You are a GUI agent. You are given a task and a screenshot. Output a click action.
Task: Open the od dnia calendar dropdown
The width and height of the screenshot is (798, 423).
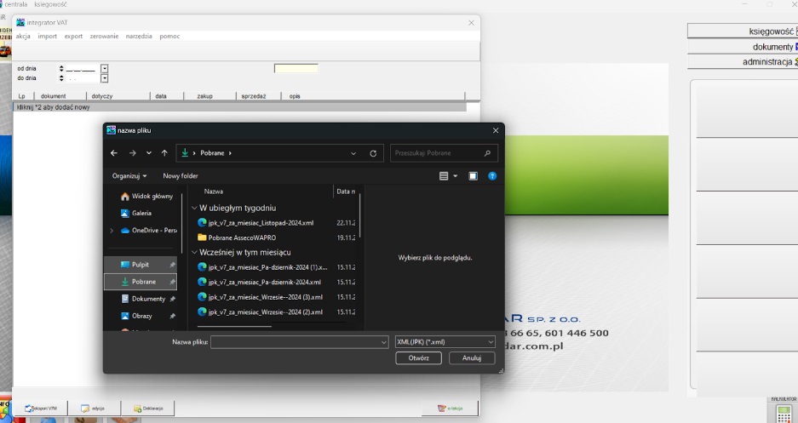click(105, 69)
